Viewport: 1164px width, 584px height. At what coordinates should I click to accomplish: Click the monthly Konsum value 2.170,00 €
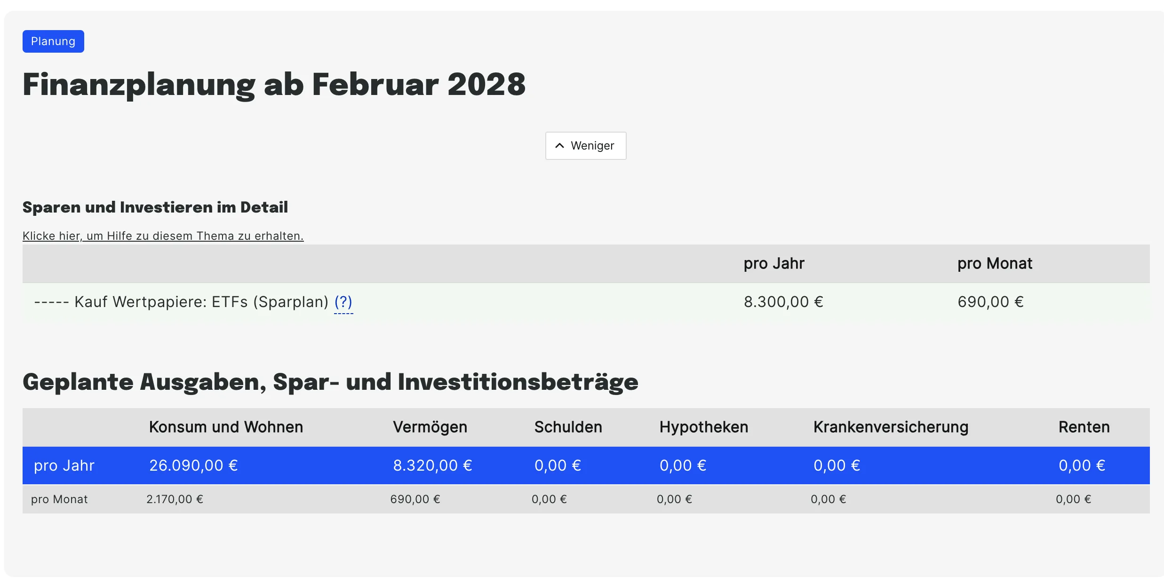tap(175, 499)
